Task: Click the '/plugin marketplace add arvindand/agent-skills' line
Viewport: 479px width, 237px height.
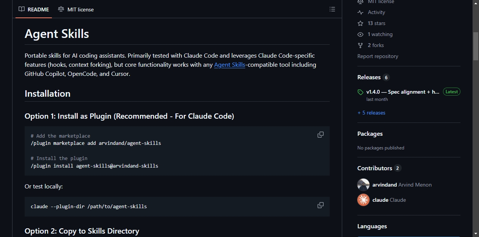Action: [96, 143]
